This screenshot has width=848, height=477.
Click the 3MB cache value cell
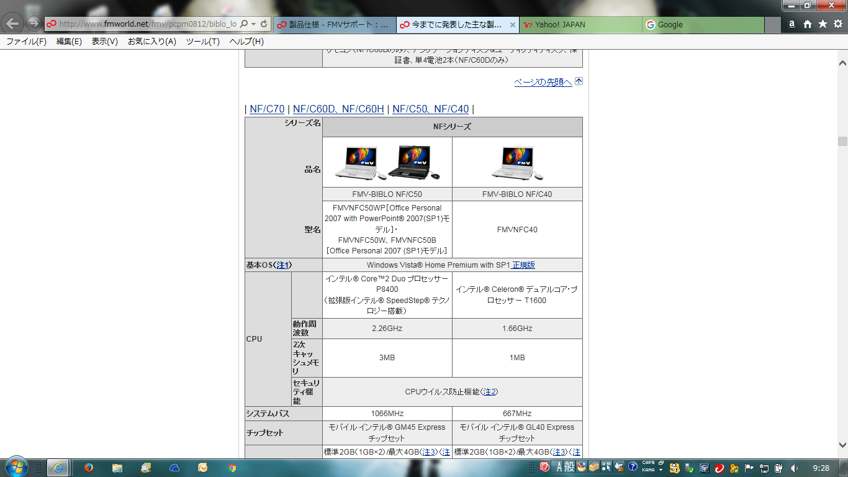(x=387, y=358)
